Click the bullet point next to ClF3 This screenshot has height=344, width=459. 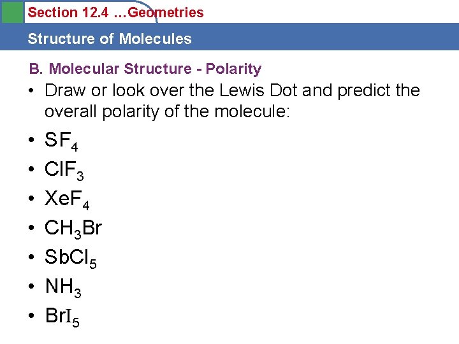tap(31, 169)
